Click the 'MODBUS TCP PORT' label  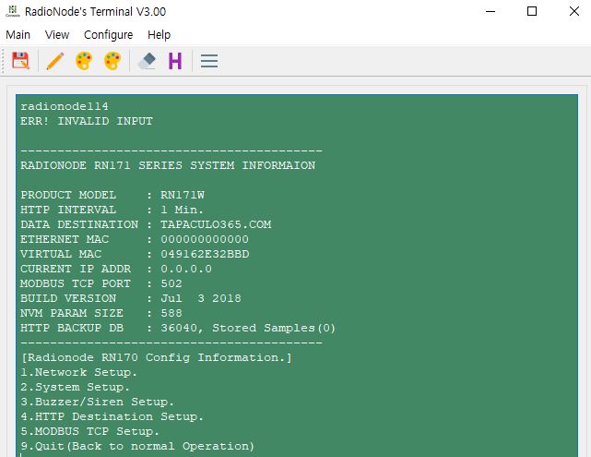click(x=76, y=283)
